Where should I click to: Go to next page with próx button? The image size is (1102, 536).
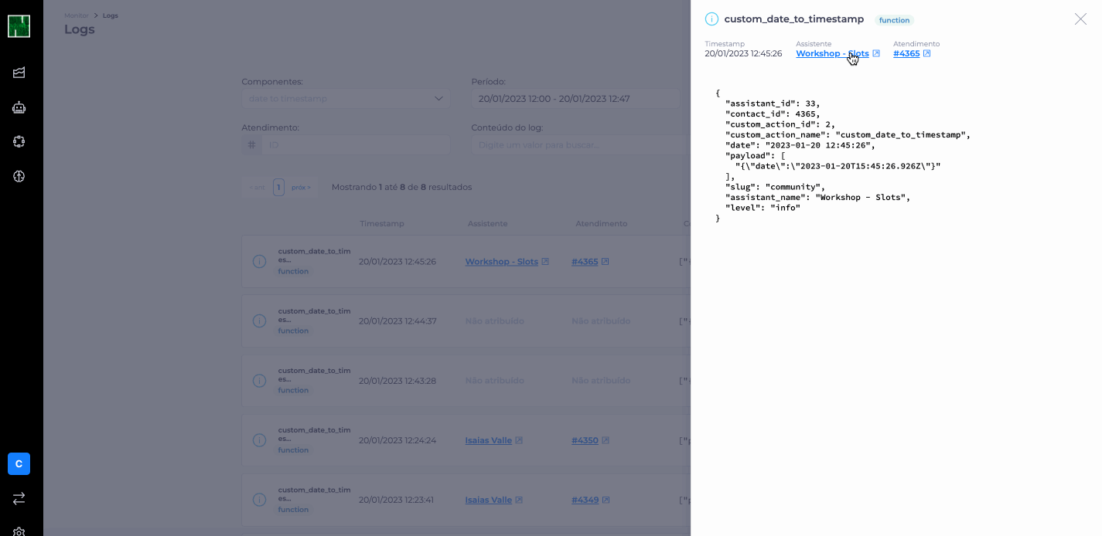click(301, 187)
